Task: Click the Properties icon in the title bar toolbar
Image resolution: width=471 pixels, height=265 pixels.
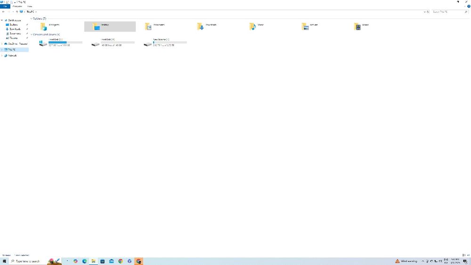Action: [8, 2]
